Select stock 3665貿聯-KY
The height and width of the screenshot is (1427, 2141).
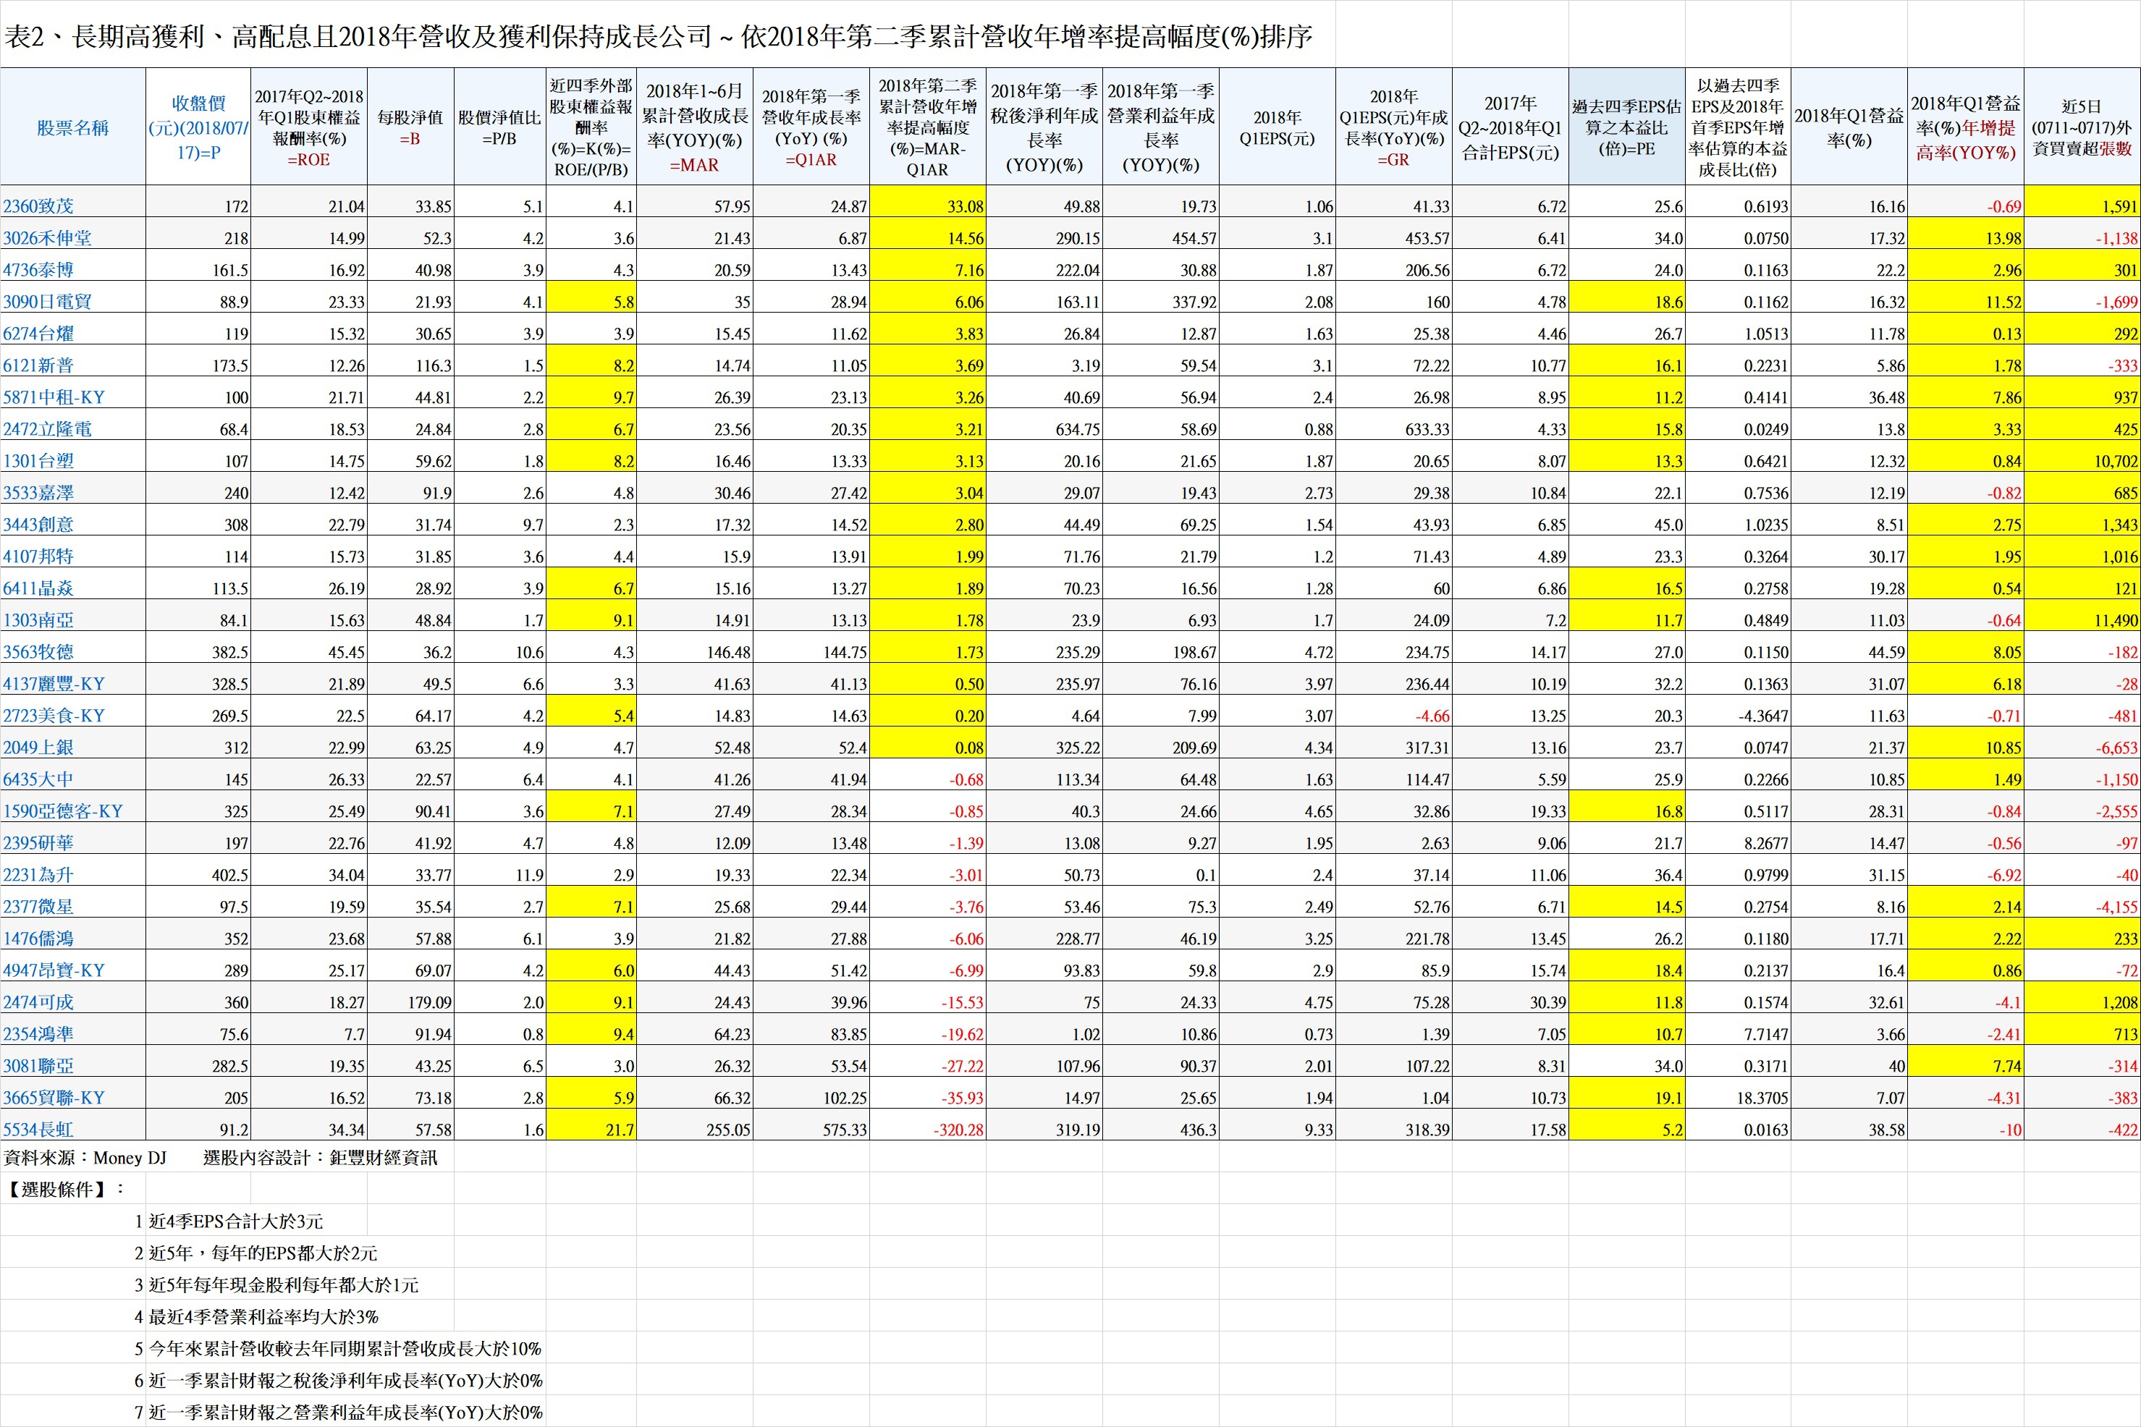click(x=54, y=1098)
